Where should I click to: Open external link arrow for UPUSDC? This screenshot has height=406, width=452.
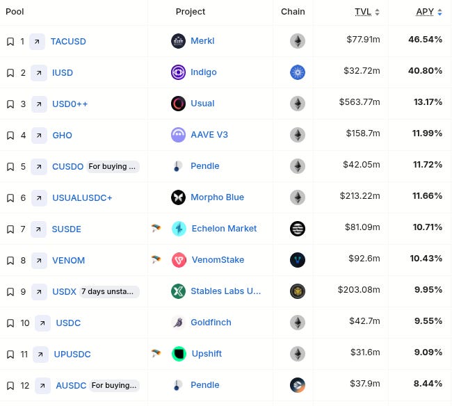coord(40,355)
